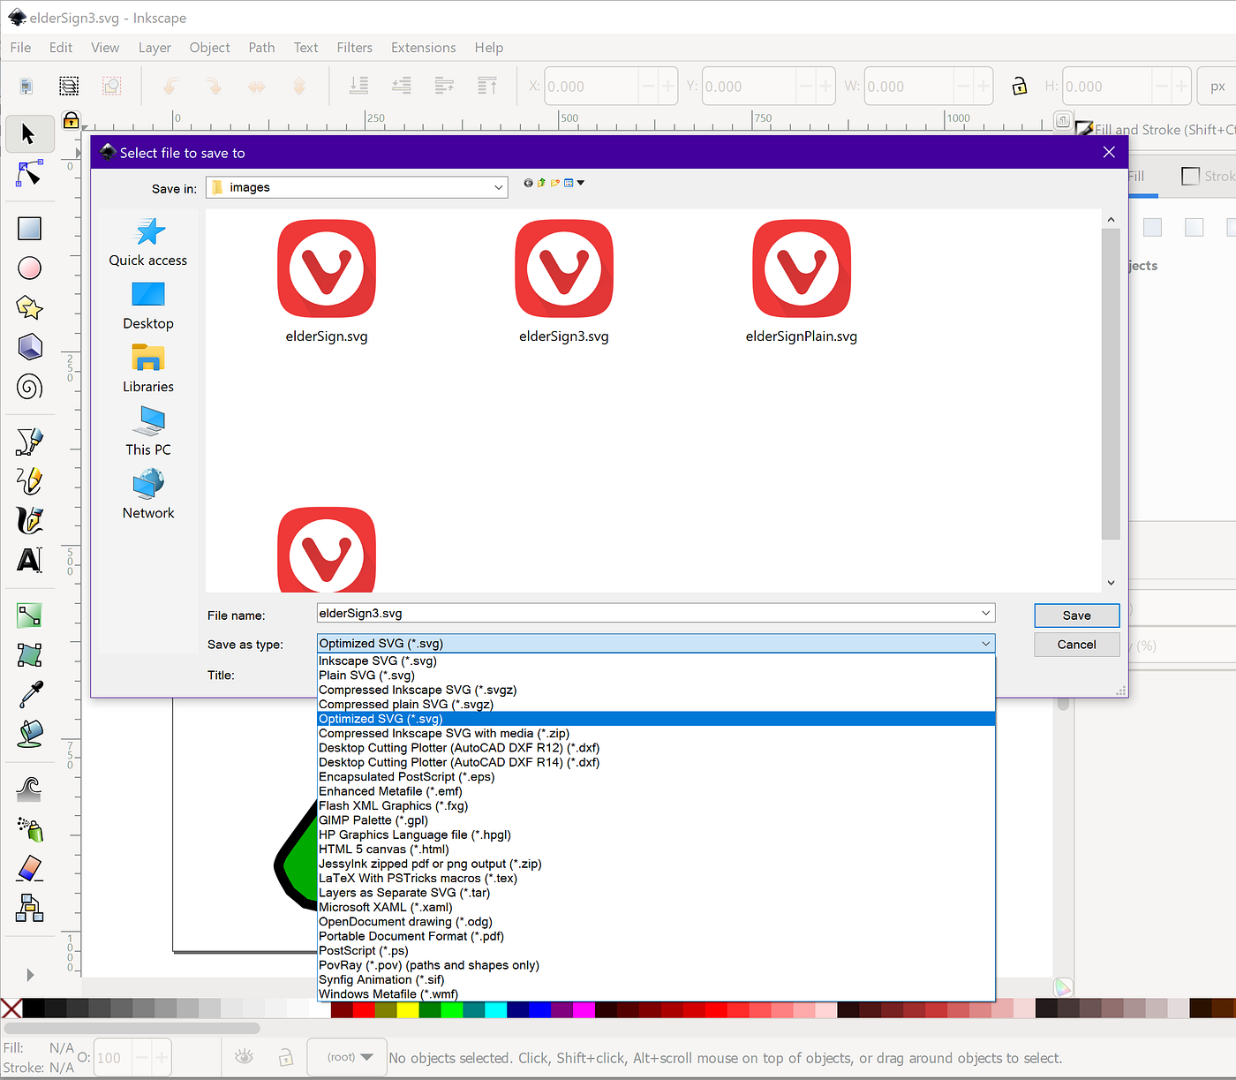Viewport: 1236px width, 1080px height.
Task: Select the Connector diagram tool
Action: click(29, 907)
